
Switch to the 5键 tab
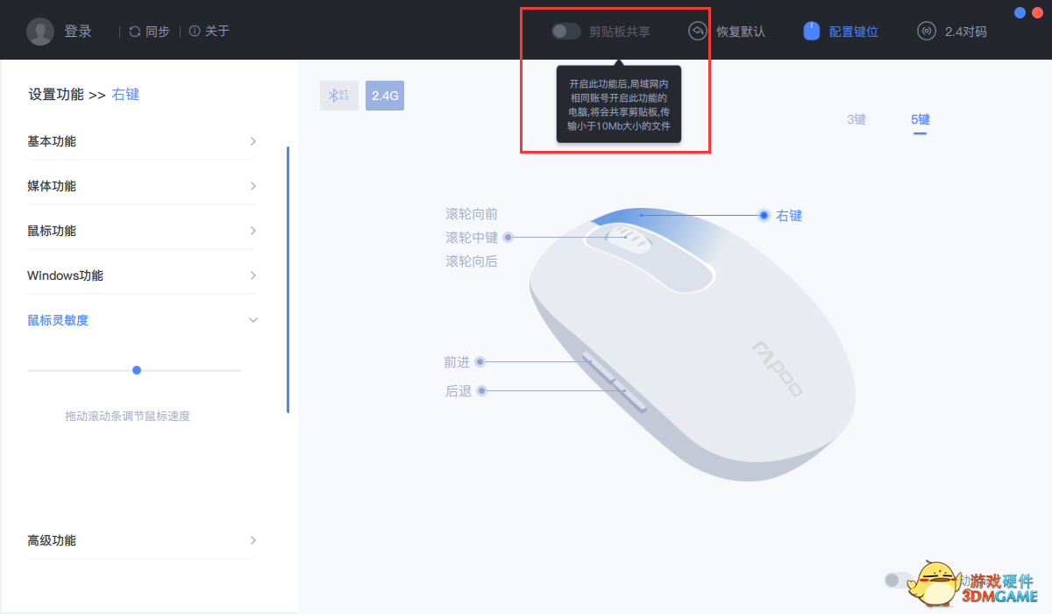[x=920, y=119]
